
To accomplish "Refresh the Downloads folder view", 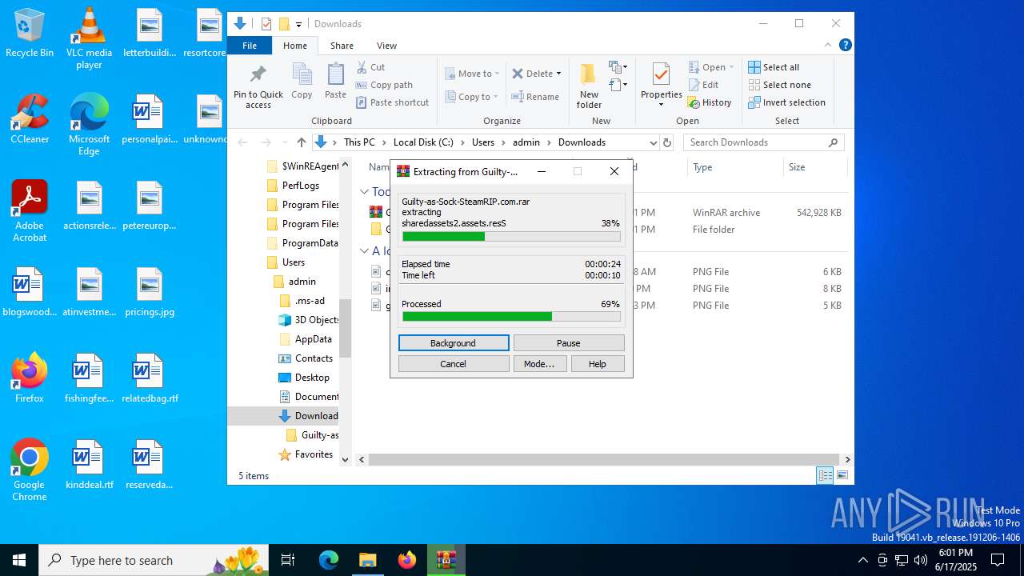I will click(x=669, y=142).
